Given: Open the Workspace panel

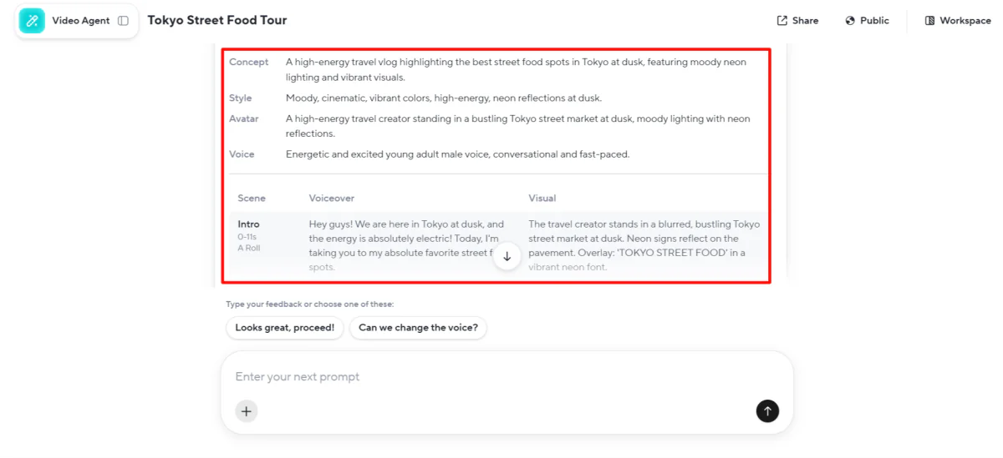Looking at the screenshot, I should tap(957, 21).
